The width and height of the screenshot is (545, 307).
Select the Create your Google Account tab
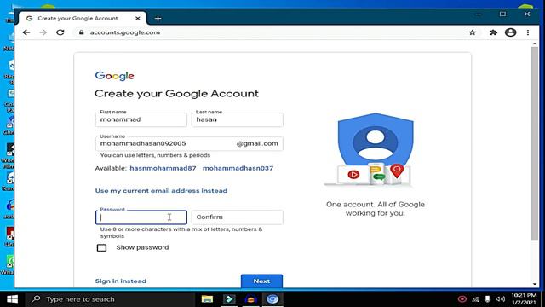83,18
